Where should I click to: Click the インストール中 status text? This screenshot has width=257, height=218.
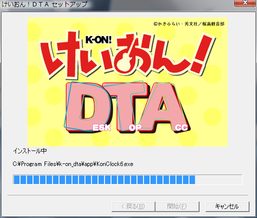click(30, 151)
